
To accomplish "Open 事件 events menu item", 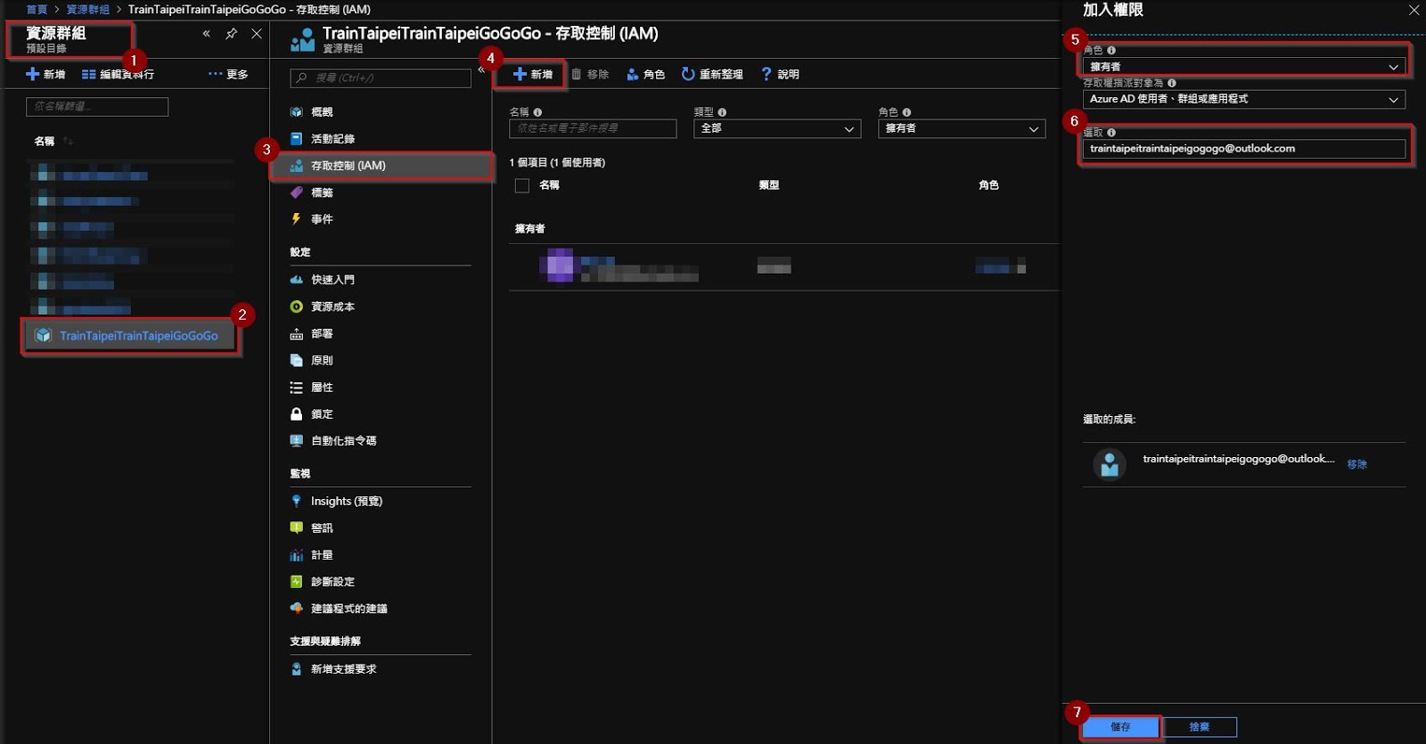I will point(322,219).
